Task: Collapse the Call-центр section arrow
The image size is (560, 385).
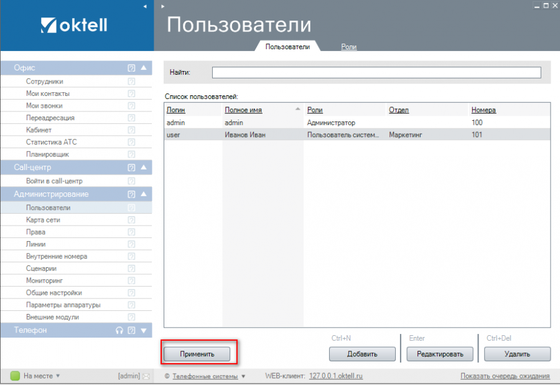Action: [144, 168]
